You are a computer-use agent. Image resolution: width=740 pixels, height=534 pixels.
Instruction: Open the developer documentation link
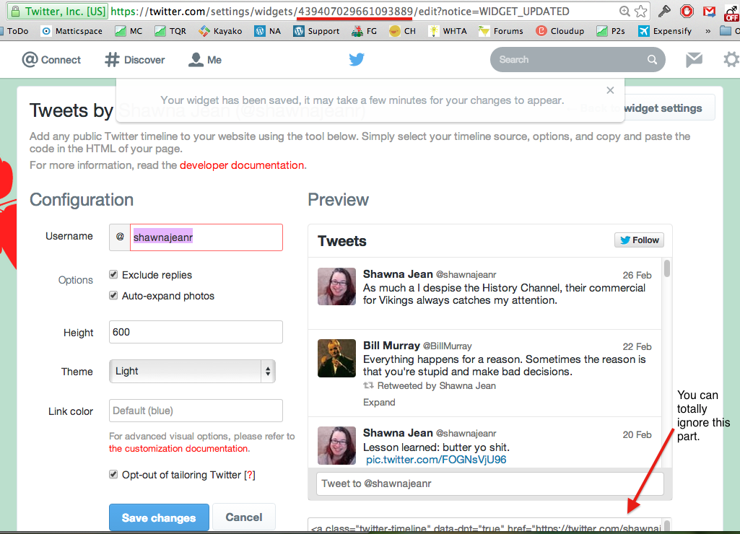pos(242,165)
